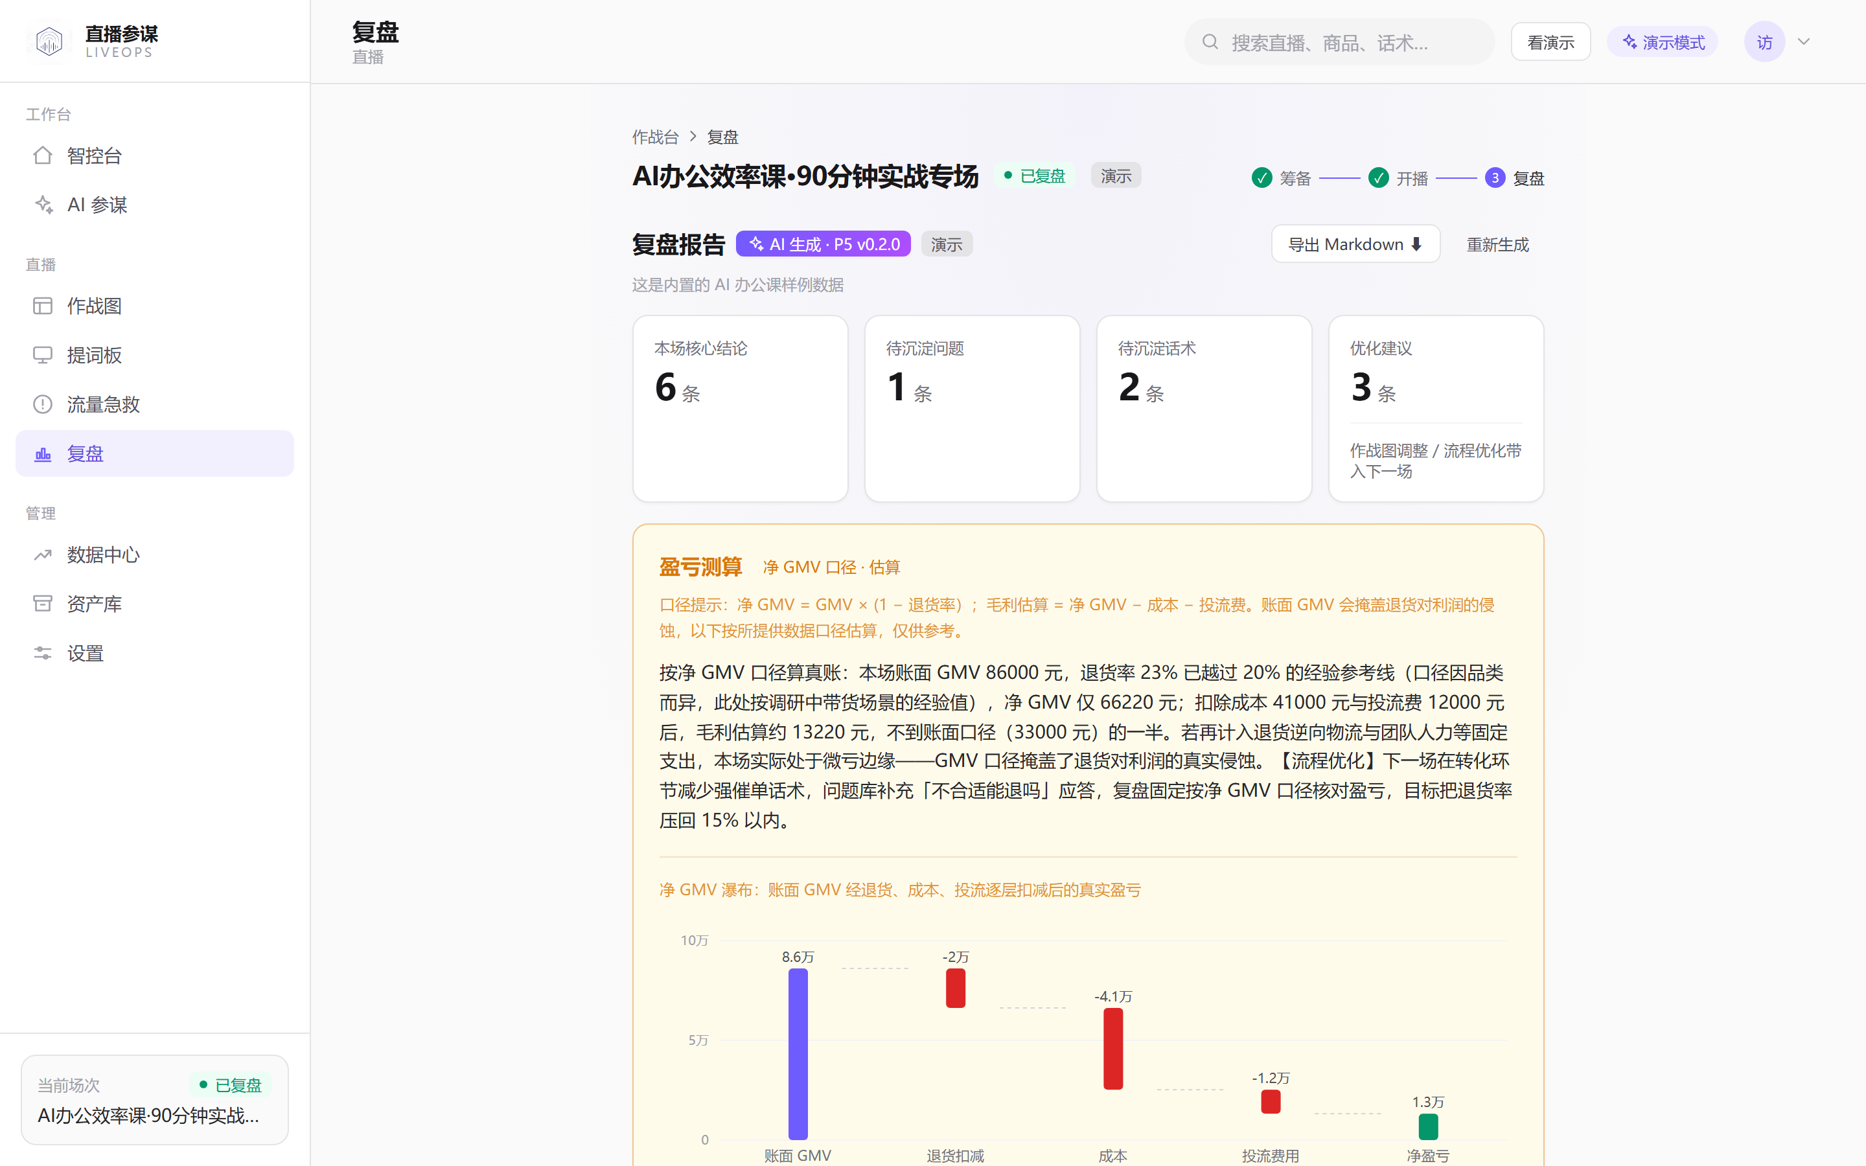
Task: Click sparkle icon in AI 生成 badge
Action: click(x=756, y=244)
